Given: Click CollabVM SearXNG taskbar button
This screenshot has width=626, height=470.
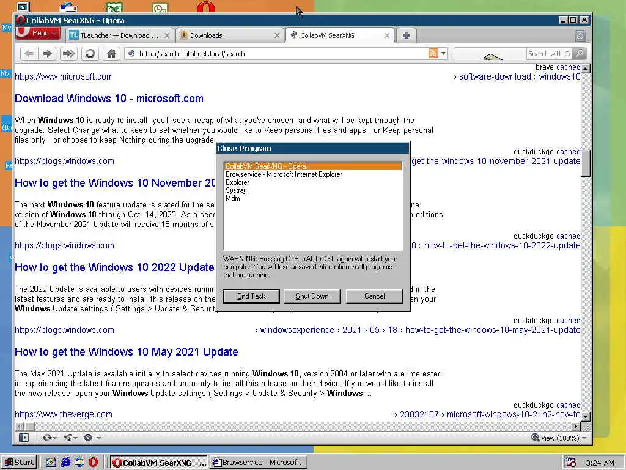Looking at the screenshot, I should coord(159,463).
